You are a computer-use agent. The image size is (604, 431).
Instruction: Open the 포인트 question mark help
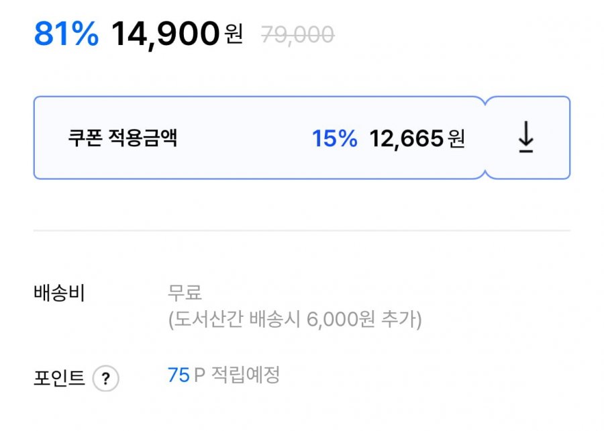click(x=105, y=379)
